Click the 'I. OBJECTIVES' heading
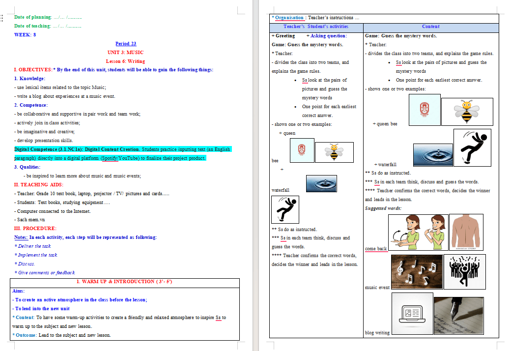 pos(33,70)
